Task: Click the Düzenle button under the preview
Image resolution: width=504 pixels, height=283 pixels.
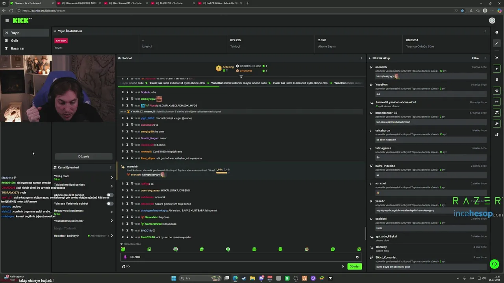Action: point(83,156)
